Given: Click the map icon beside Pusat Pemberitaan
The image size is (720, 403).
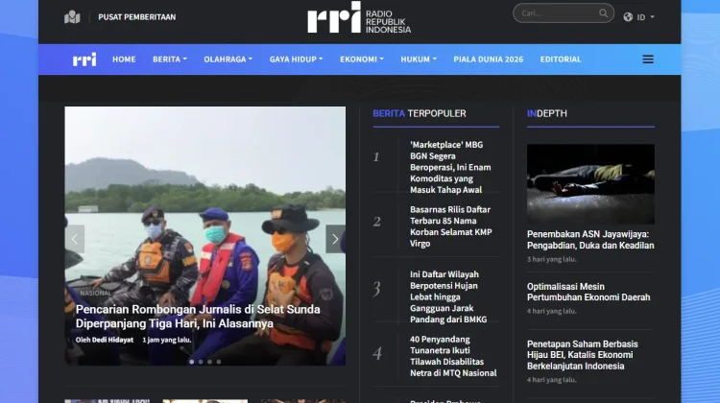Looking at the screenshot, I should click(72, 17).
